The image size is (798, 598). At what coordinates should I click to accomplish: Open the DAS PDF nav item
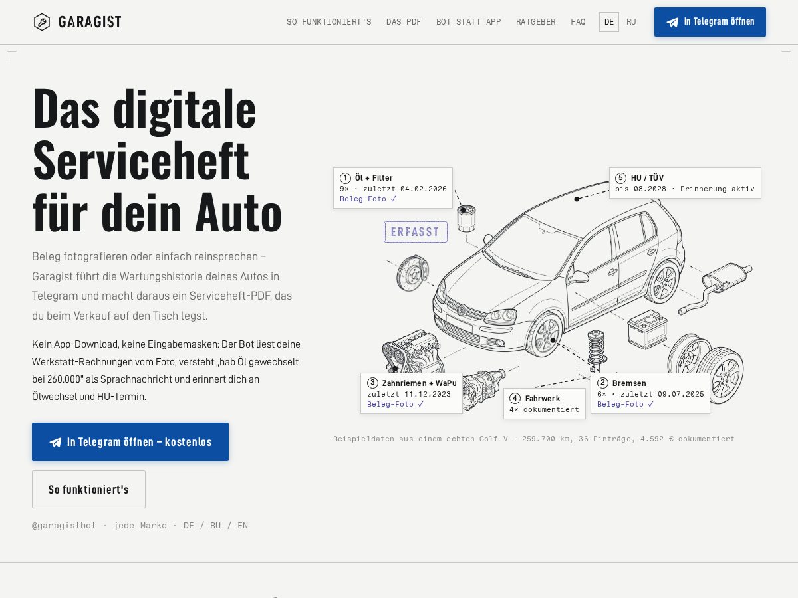coord(404,22)
